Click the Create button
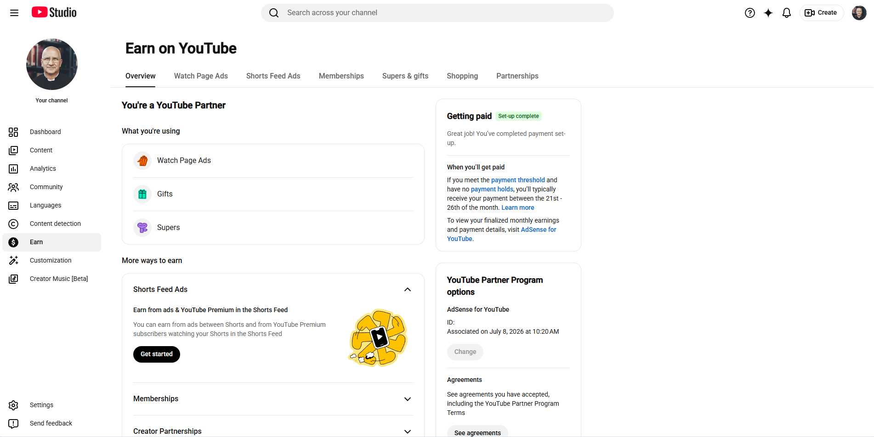The width and height of the screenshot is (874, 437). tap(822, 13)
